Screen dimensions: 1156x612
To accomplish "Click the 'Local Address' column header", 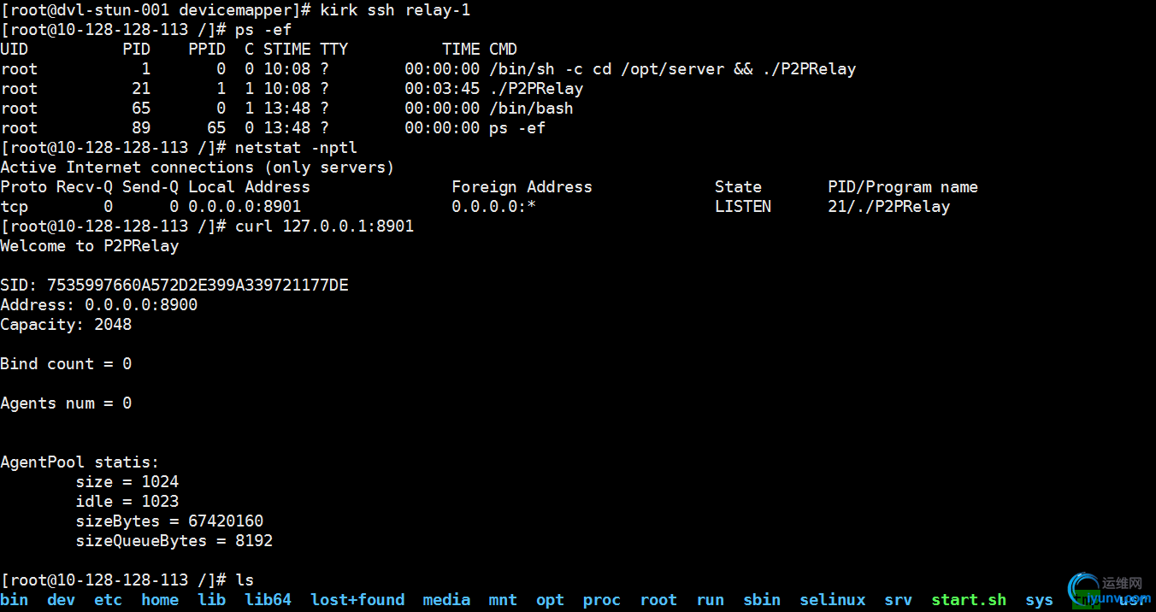I will 250,187.
